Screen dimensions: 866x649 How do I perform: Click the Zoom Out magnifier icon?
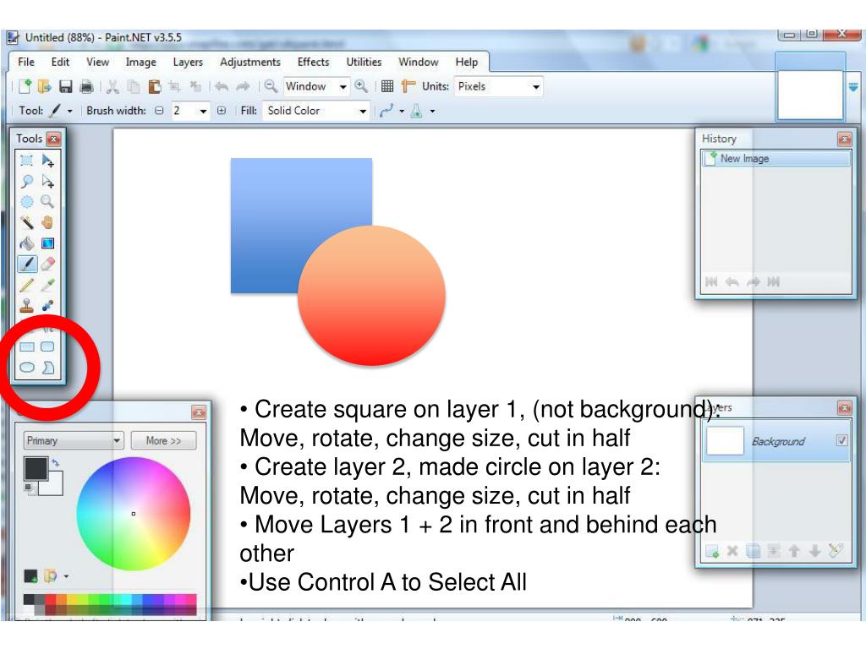click(x=271, y=86)
